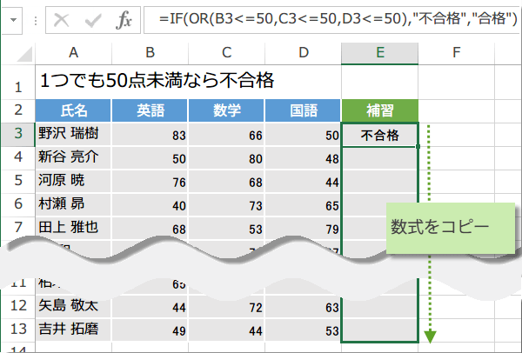The image size is (522, 353).
Task: Select Japanese score 50 in row 3
Action: pos(303,135)
